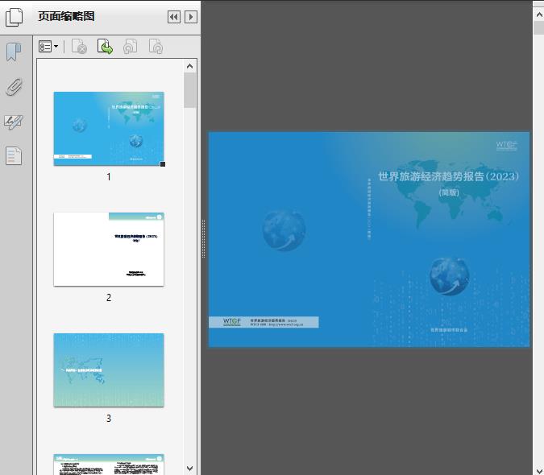Click the Page Thumbnails panel icon

pyautogui.click(x=15, y=17)
